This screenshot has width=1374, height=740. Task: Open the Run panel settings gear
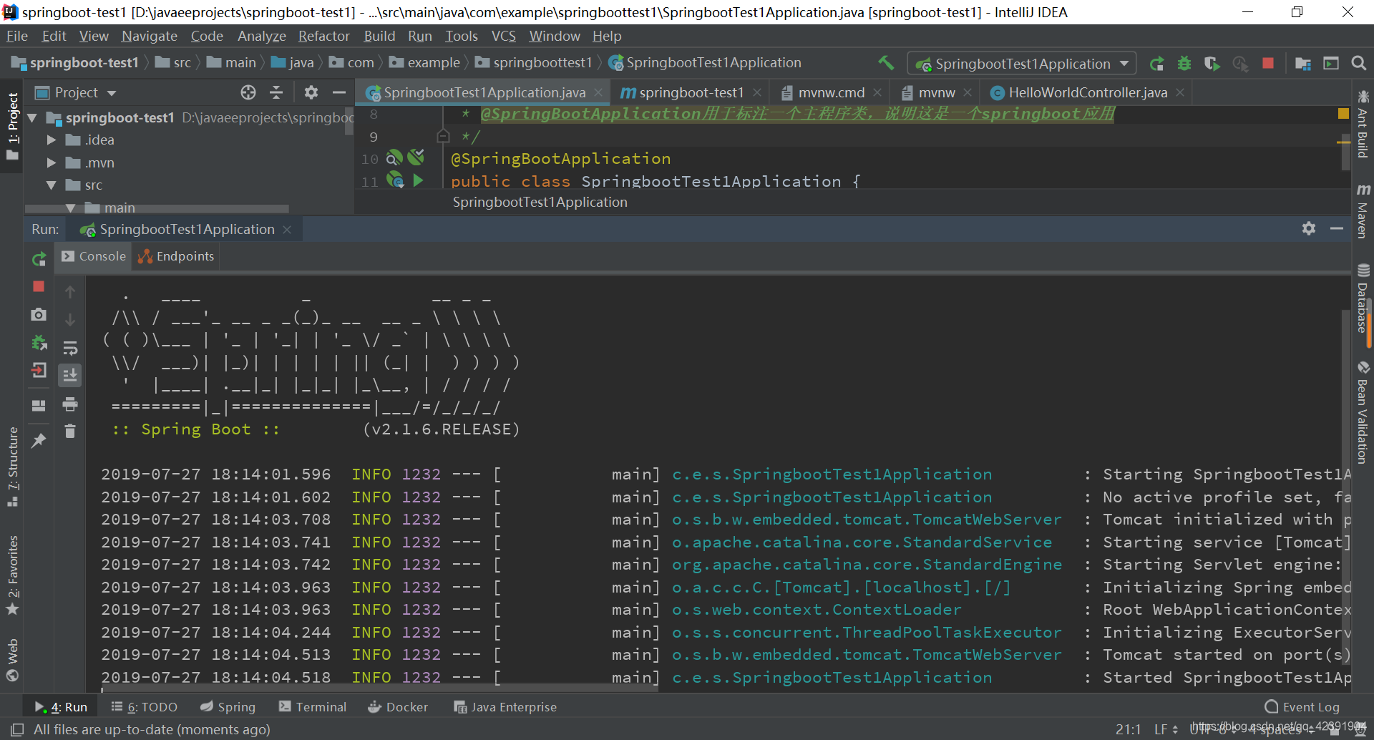click(x=1309, y=228)
